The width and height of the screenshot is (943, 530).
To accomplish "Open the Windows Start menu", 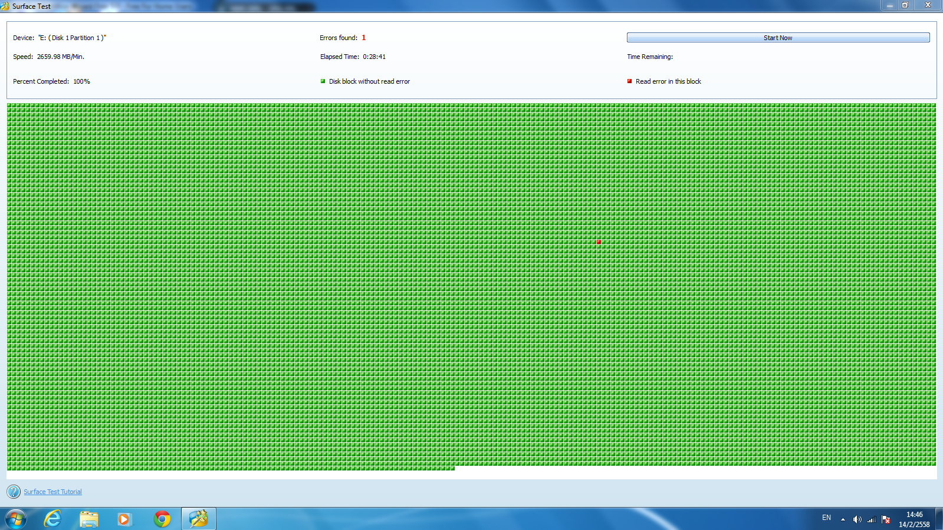I will tap(16, 519).
